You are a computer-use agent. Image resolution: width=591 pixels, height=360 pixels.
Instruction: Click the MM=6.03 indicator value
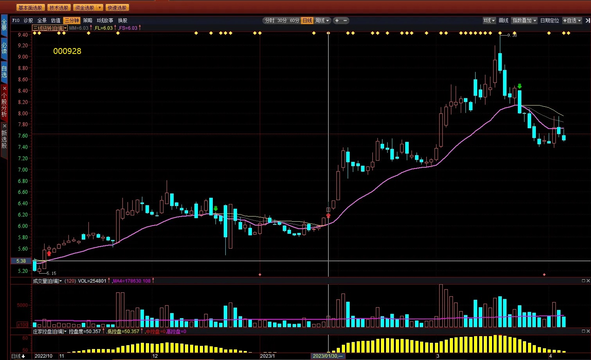click(x=79, y=28)
